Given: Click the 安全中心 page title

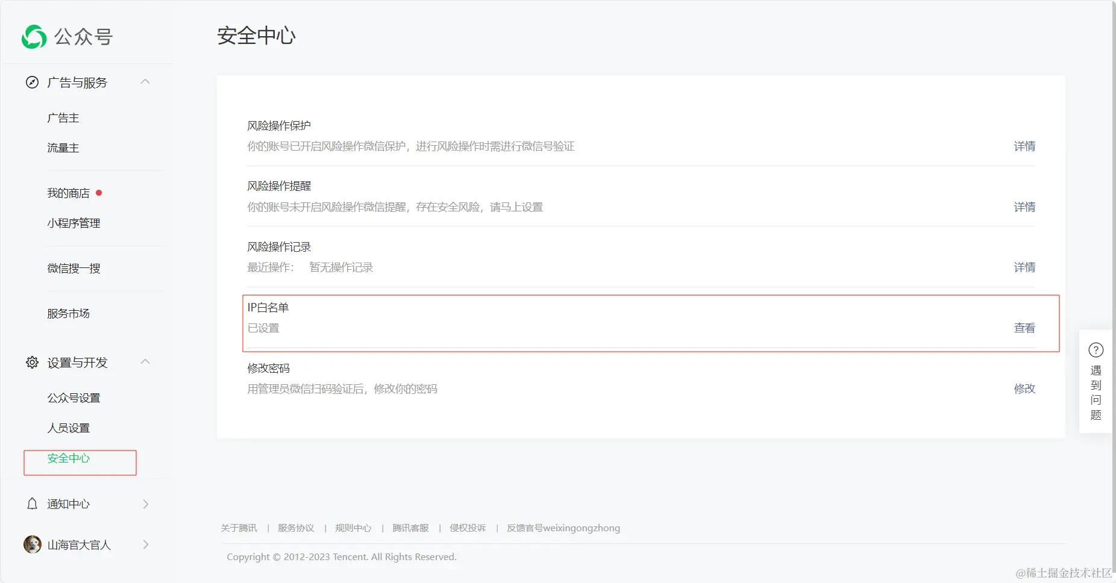Looking at the screenshot, I should (x=257, y=36).
